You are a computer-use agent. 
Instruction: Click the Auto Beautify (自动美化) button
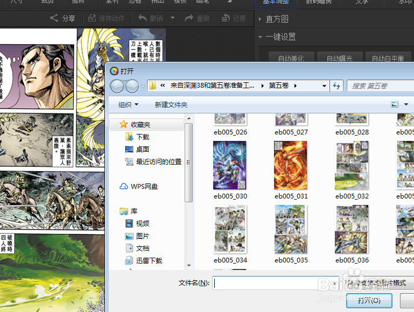pyautogui.click(x=291, y=58)
